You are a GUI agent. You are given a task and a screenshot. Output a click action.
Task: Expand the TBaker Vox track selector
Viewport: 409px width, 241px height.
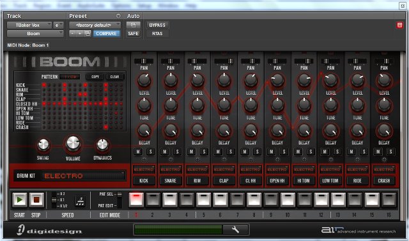tap(29, 26)
